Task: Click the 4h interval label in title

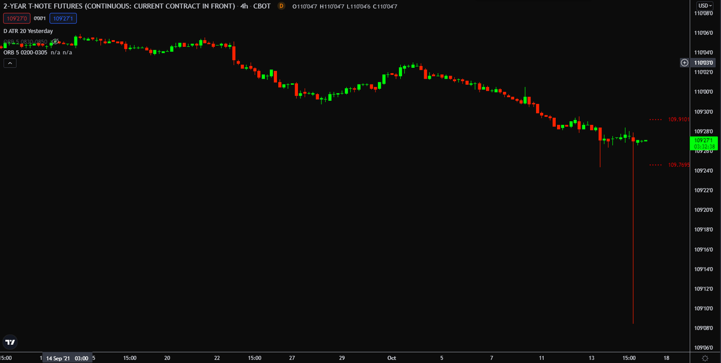Action: pos(244,6)
